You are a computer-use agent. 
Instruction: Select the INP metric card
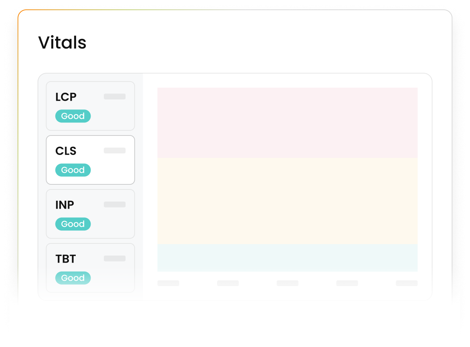[90, 213]
